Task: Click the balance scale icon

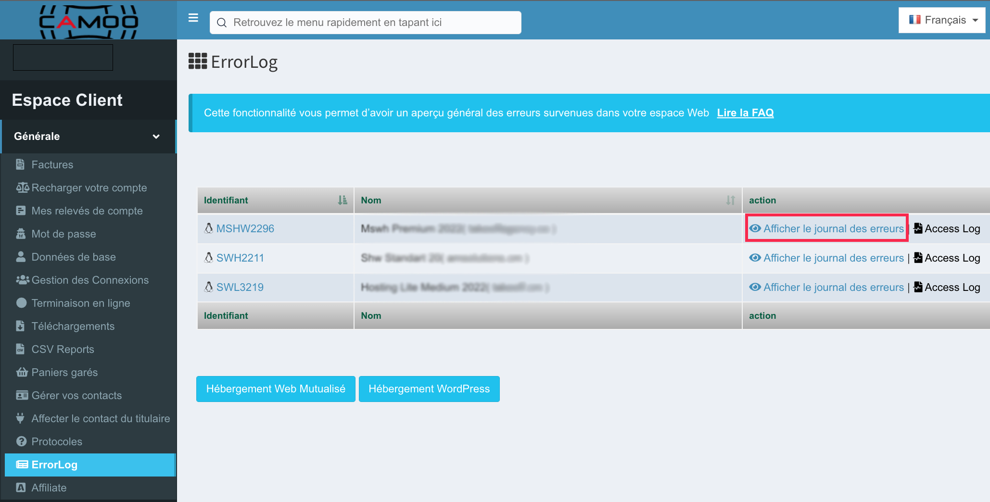Action: tap(23, 188)
